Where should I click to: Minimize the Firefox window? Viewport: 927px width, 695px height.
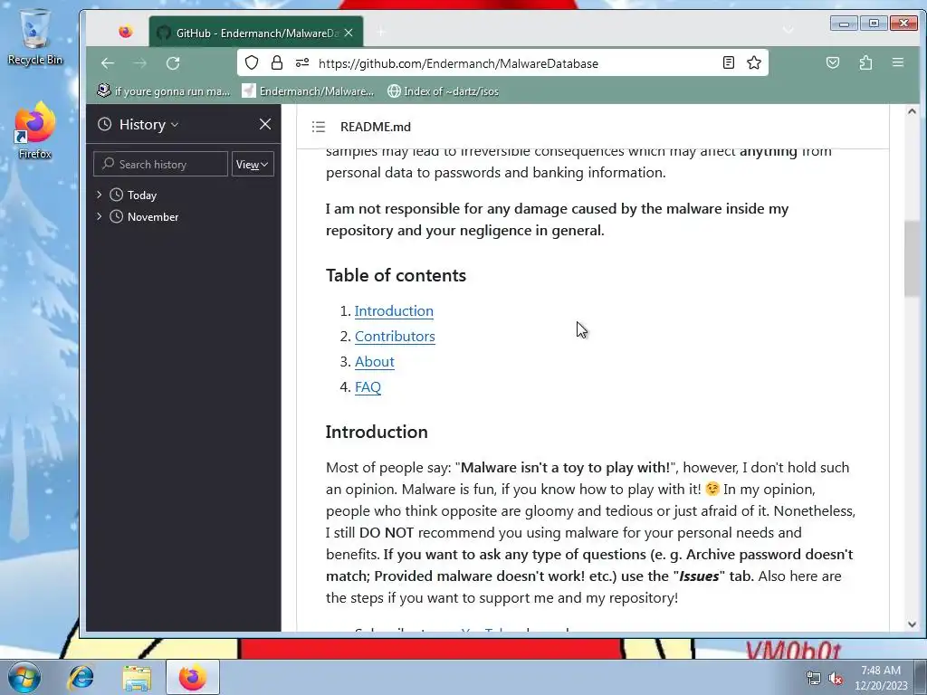[844, 24]
